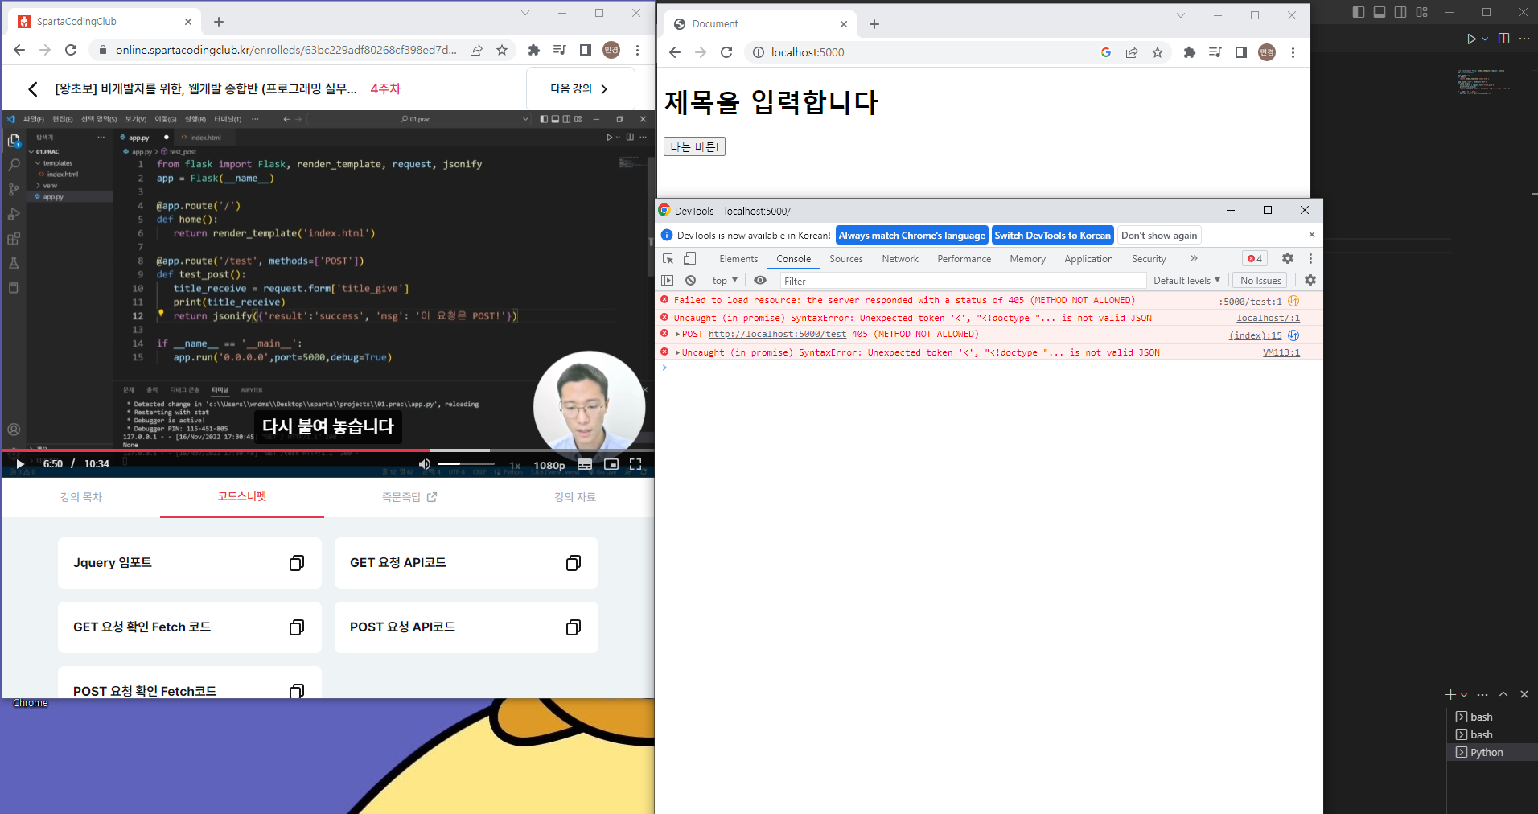Open the Application tab in DevTools
The height and width of the screenshot is (814, 1538).
1088,258
